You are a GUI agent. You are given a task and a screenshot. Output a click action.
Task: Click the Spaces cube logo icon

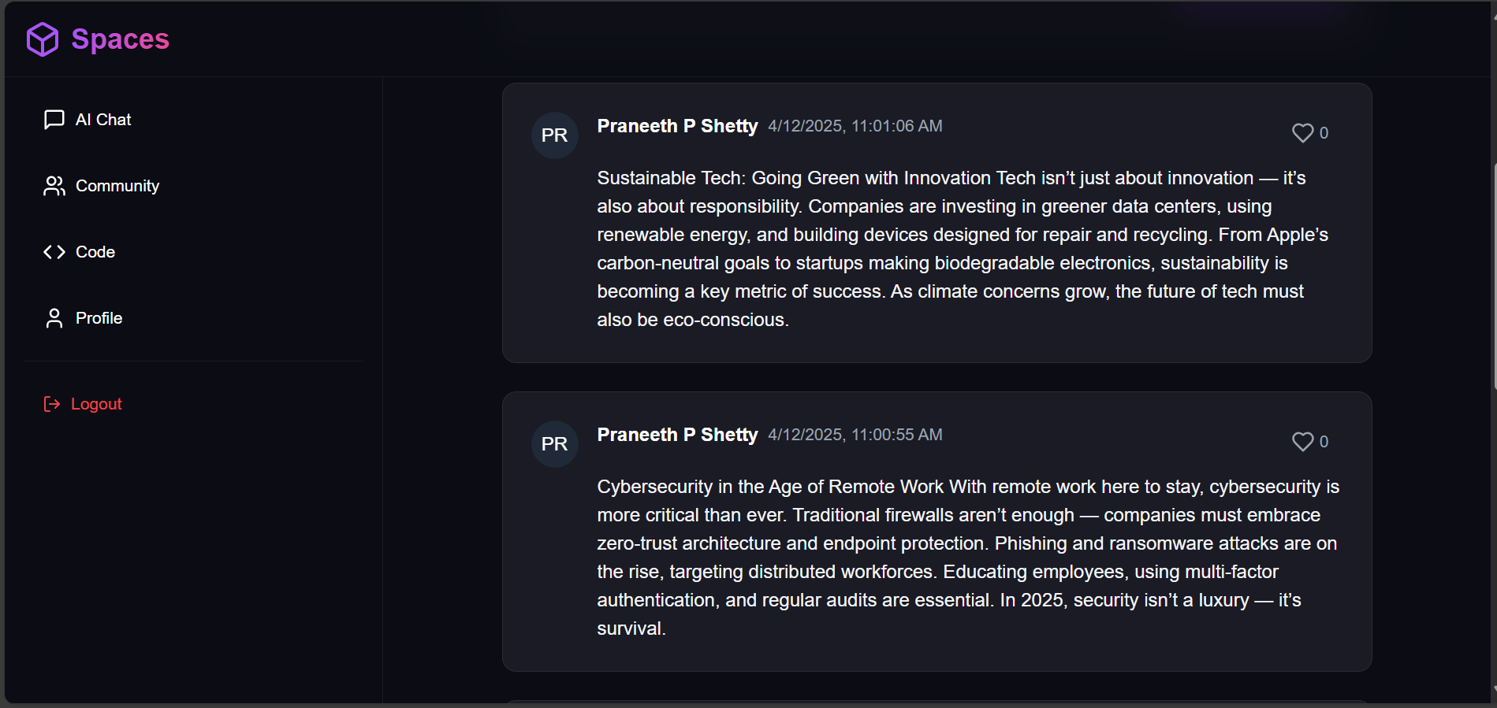[x=43, y=39]
